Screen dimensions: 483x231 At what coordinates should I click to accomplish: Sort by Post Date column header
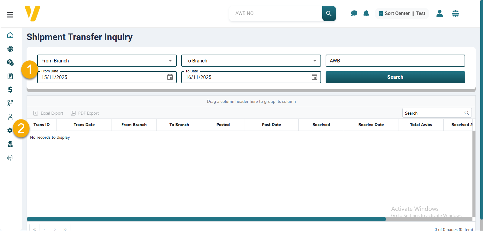(x=271, y=125)
